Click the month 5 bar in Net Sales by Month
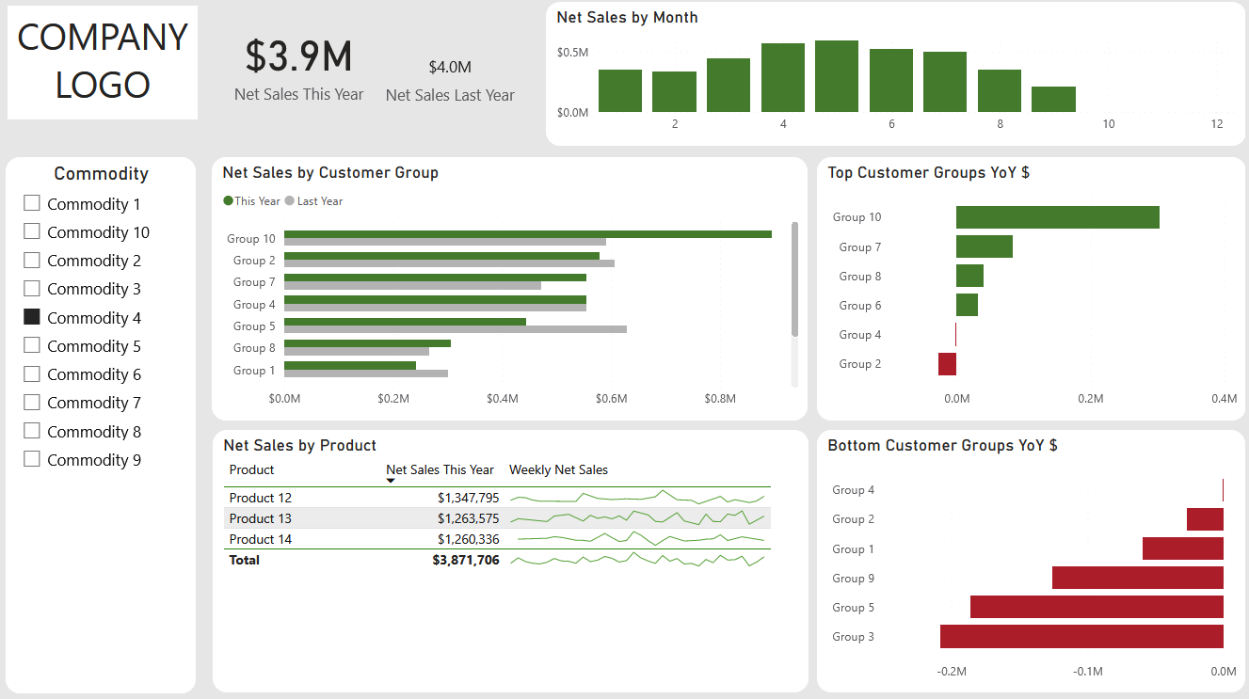 pos(837,76)
